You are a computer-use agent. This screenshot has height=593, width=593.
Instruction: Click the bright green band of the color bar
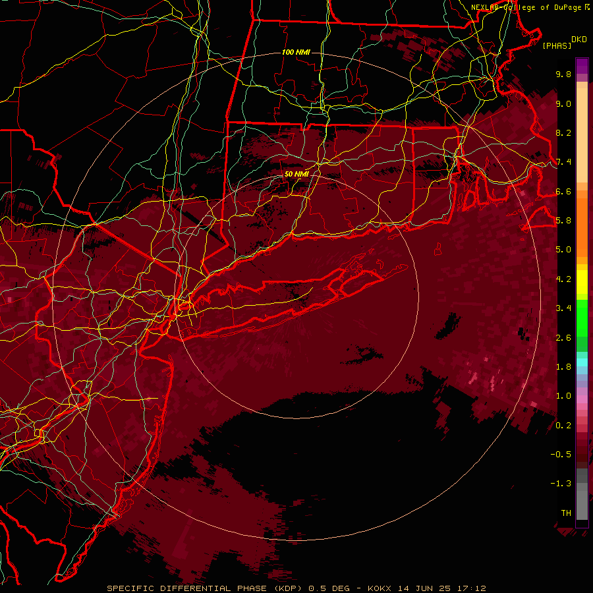pos(582,318)
